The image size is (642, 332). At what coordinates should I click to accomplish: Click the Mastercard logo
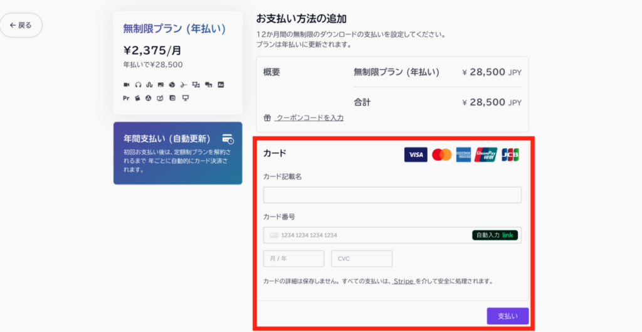point(442,154)
